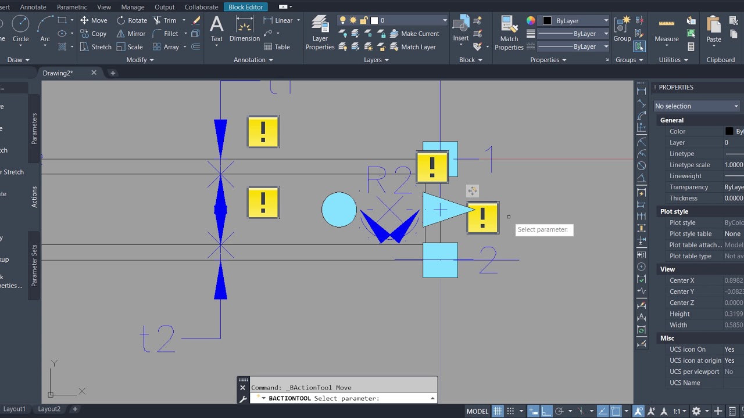The width and height of the screenshot is (744, 418).
Task: Open the Text annotation tool
Action: point(217,29)
